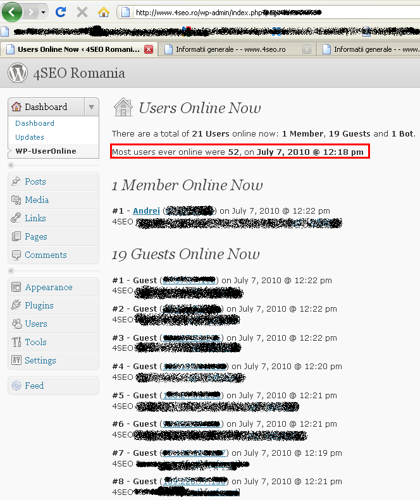Reload the page with refresh icon

click(61, 12)
